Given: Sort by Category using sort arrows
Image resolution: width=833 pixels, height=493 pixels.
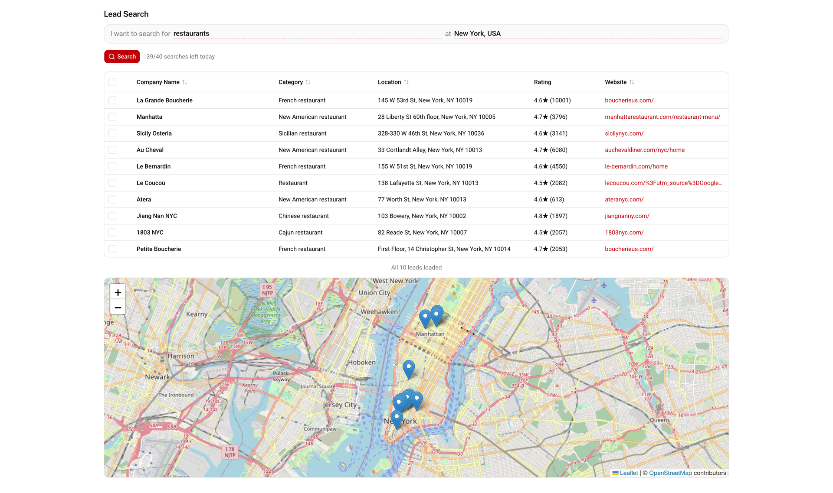Looking at the screenshot, I should 308,82.
